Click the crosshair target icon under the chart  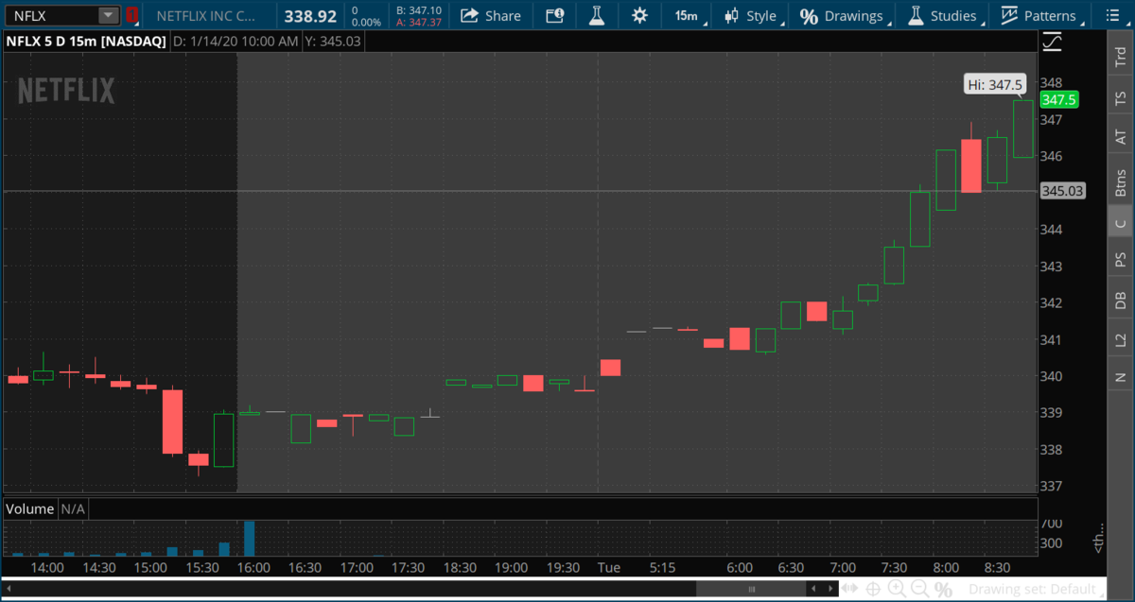tap(873, 590)
